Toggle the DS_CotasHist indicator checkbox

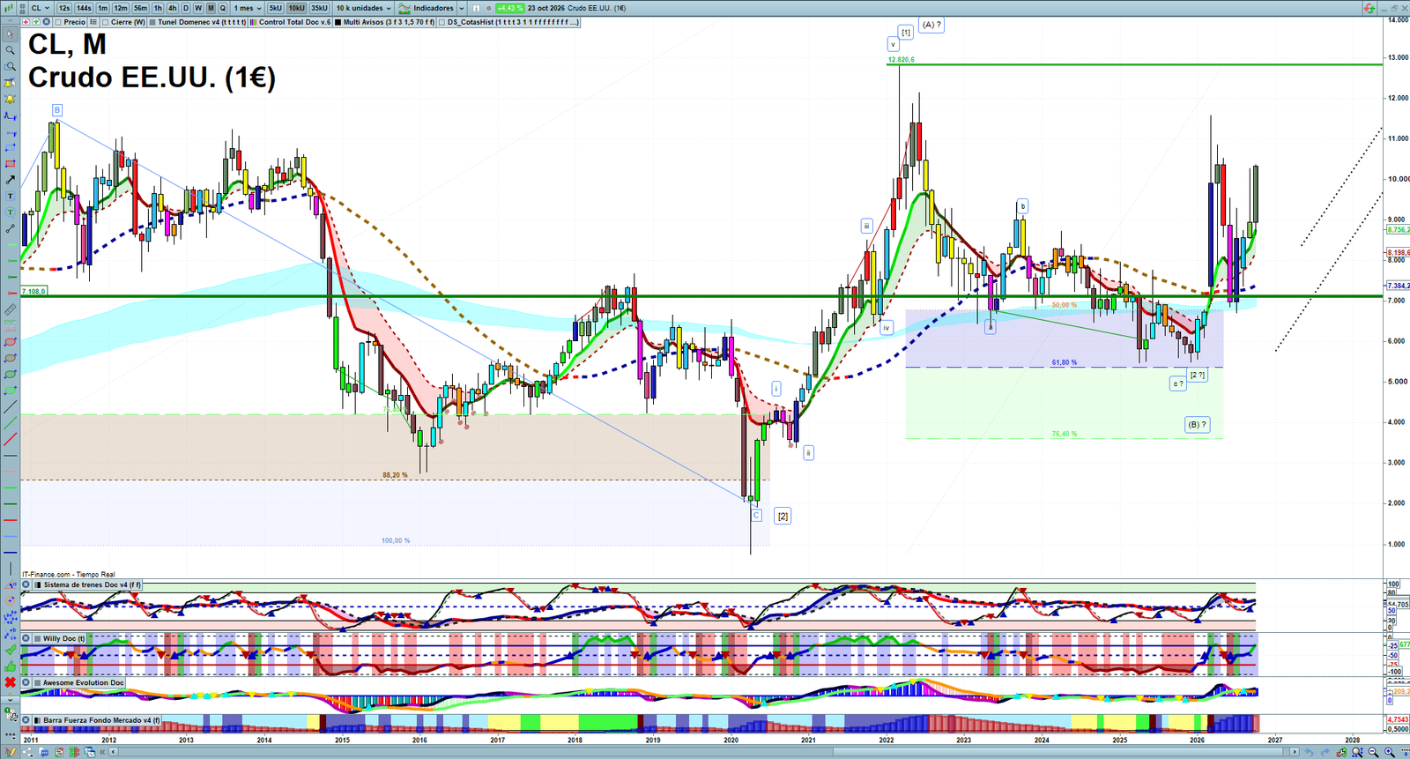442,22
